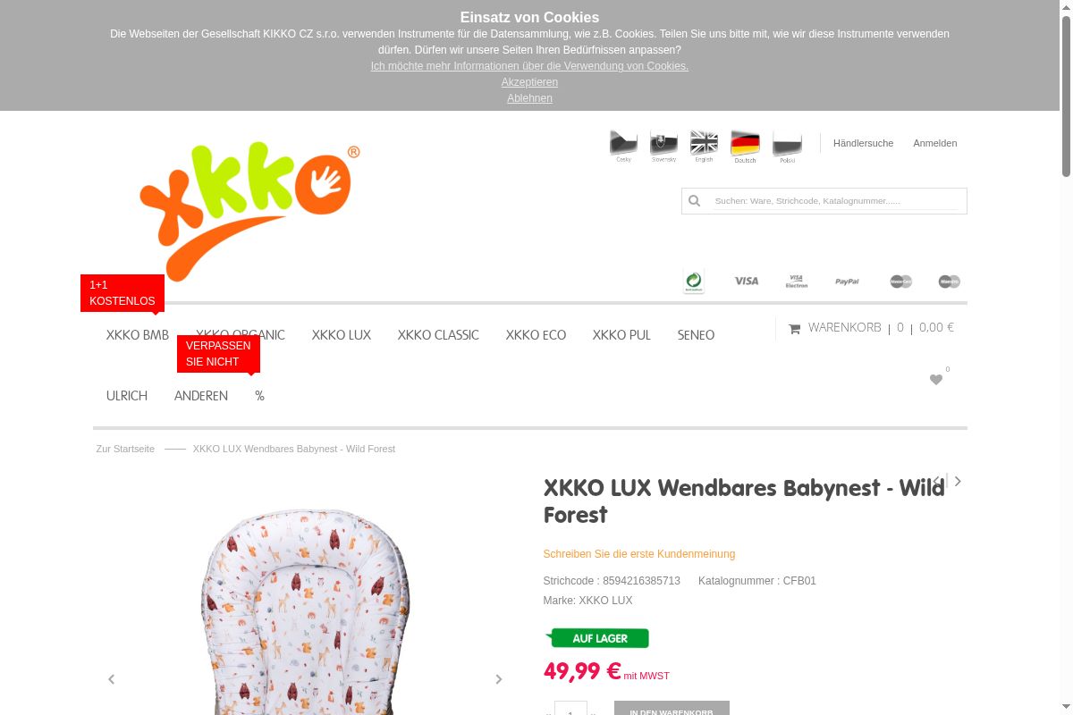Accept cookies via Akzeptieren link

[529, 82]
